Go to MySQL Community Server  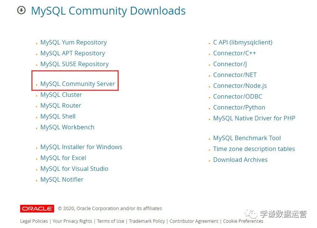click(x=78, y=84)
